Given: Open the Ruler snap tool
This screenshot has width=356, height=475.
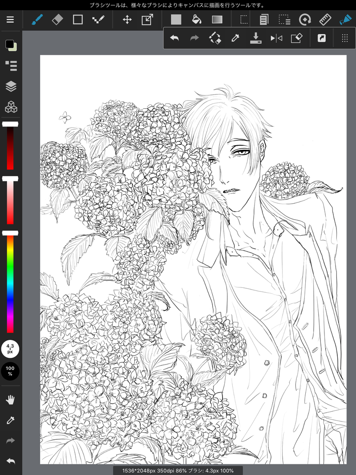Looking at the screenshot, I should click(325, 20).
